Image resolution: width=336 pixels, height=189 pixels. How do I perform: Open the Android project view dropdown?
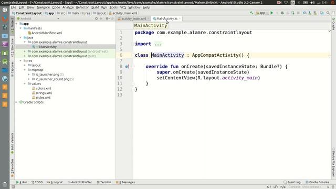(38, 19)
